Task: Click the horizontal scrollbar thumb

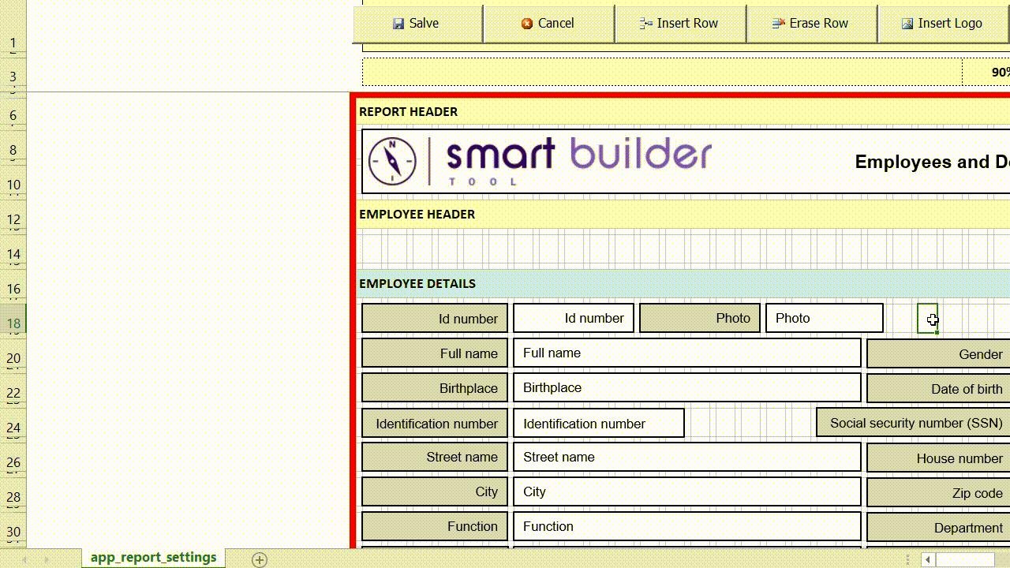Action: [965, 559]
